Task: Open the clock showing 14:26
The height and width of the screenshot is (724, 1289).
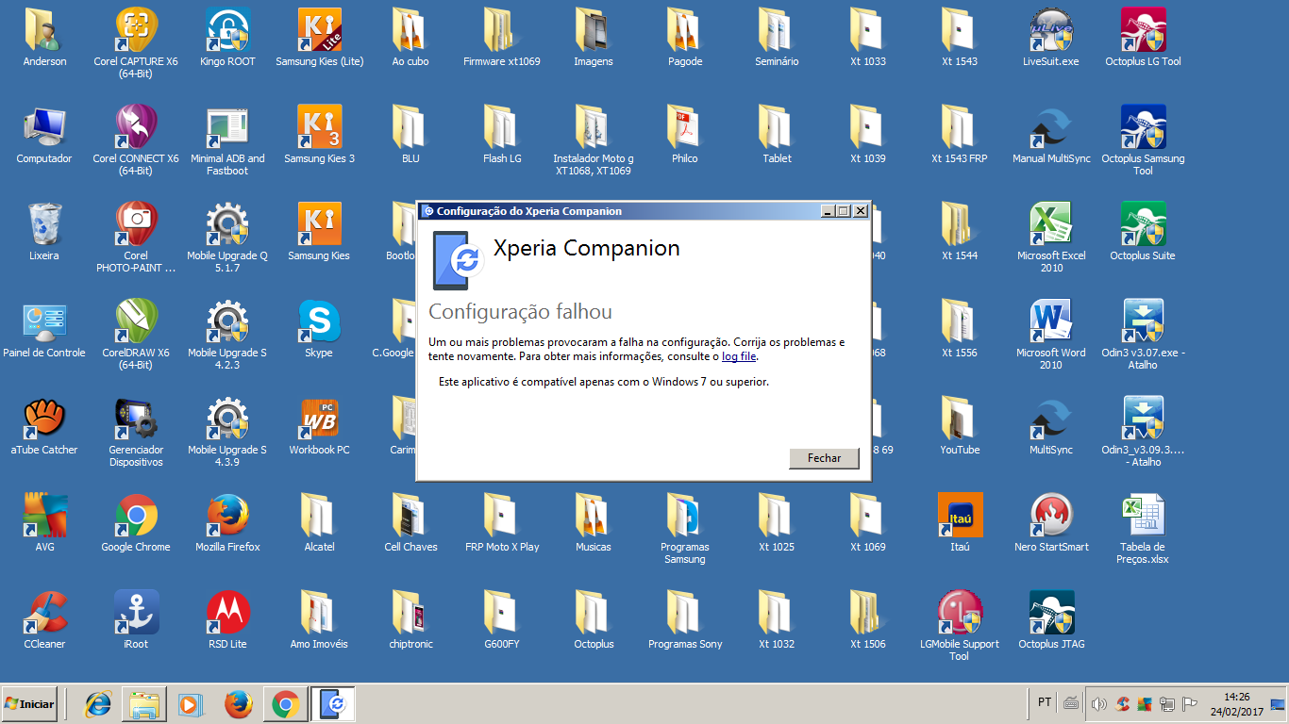Action: point(1236,704)
